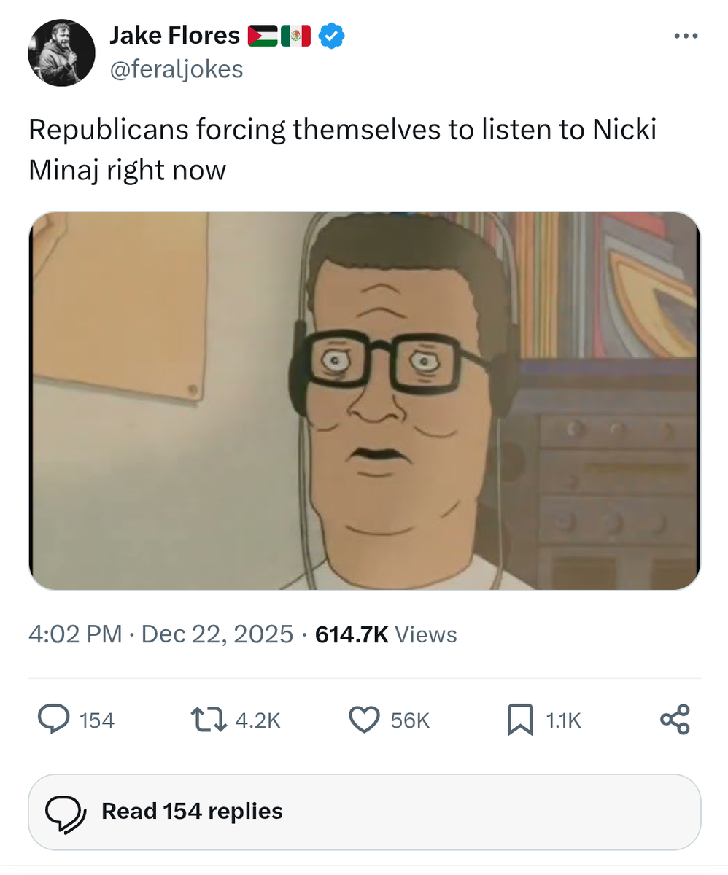Bookmark this tweet
Image resolution: width=728 pixels, height=875 pixels.
pyautogui.click(x=519, y=720)
